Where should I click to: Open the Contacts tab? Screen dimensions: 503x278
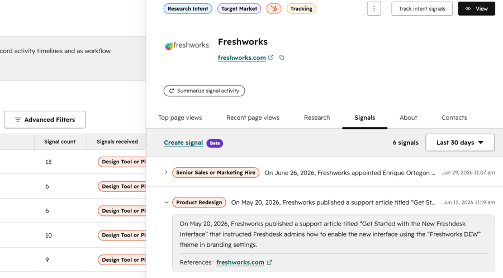point(454,117)
